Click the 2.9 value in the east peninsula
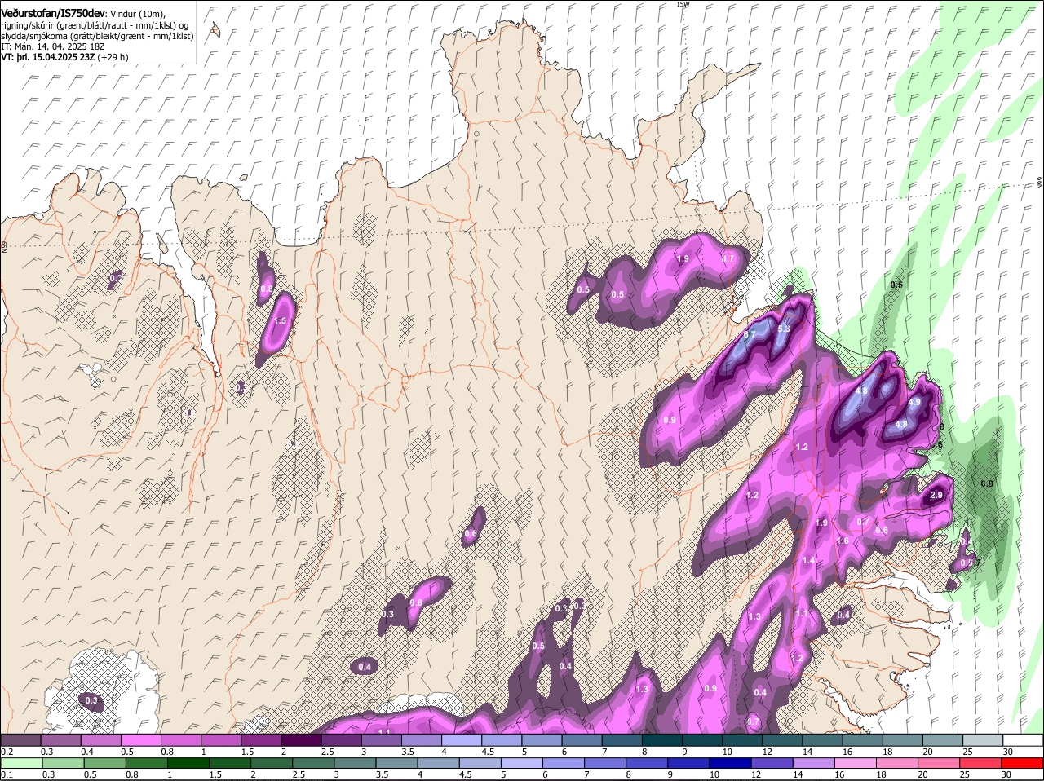1044x781 pixels. pos(936,496)
